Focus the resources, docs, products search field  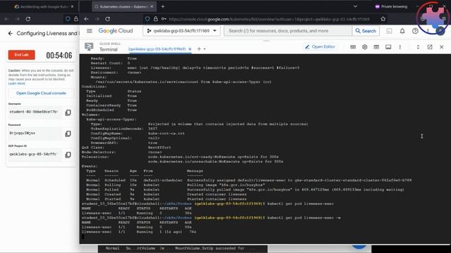point(288,31)
